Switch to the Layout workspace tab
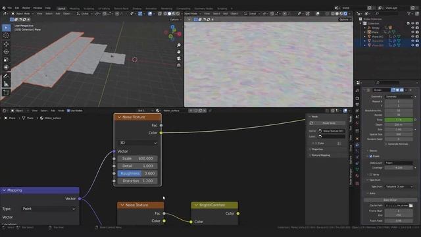 point(61,9)
